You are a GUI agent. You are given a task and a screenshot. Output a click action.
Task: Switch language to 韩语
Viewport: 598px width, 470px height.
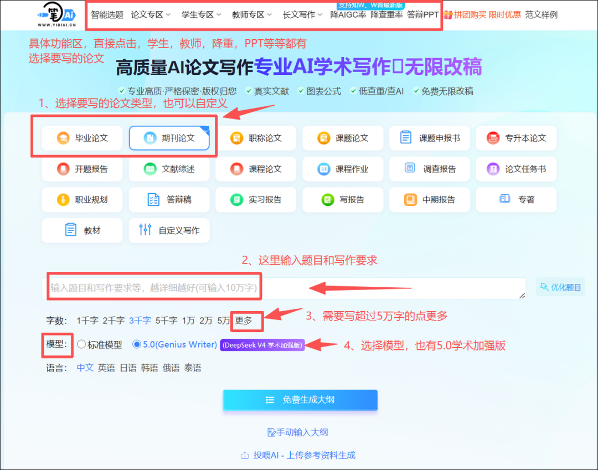149,368
